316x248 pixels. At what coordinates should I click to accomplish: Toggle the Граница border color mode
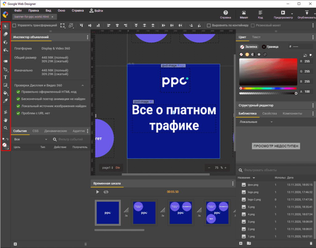pos(270,47)
